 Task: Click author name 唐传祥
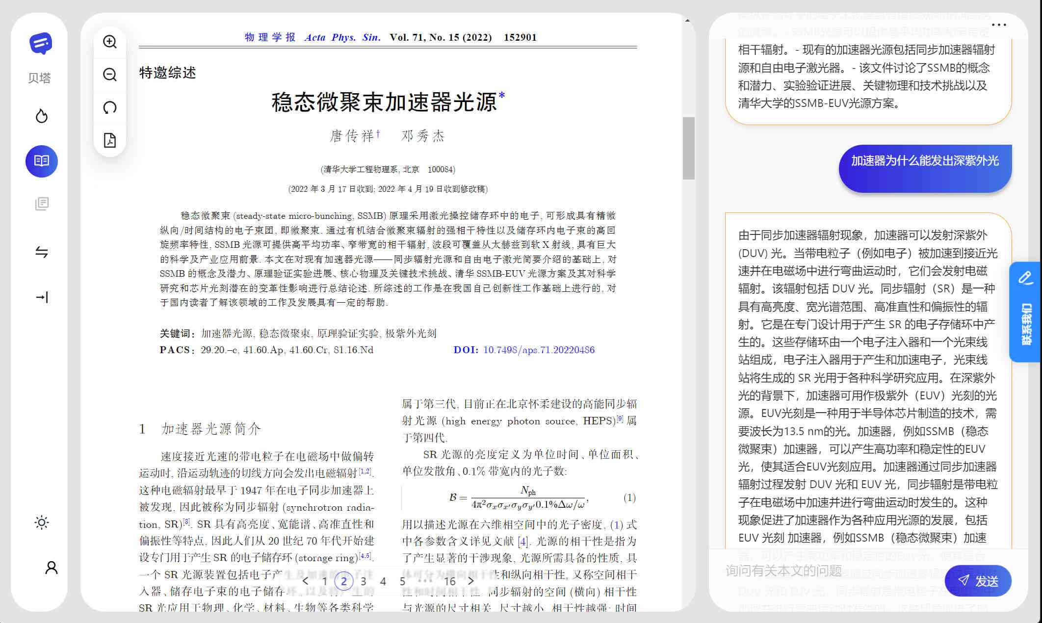click(x=352, y=136)
